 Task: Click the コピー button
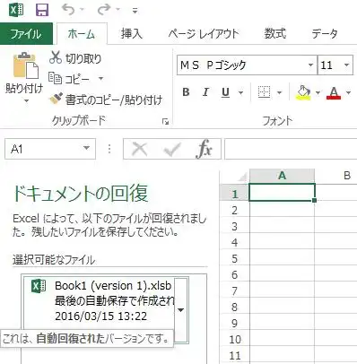point(70,79)
